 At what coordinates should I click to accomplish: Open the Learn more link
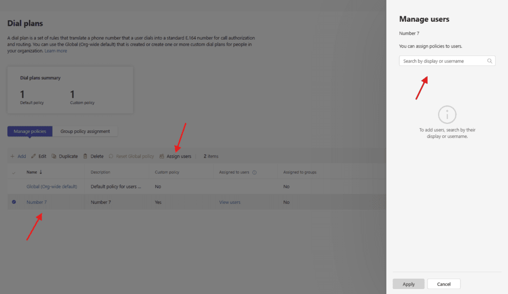point(56,51)
